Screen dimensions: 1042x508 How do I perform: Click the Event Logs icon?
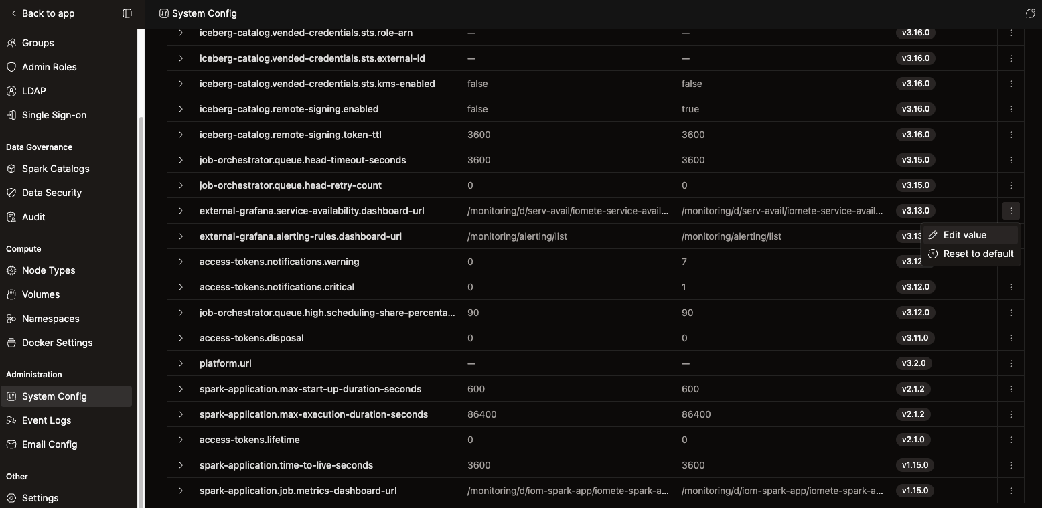coord(11,420)
